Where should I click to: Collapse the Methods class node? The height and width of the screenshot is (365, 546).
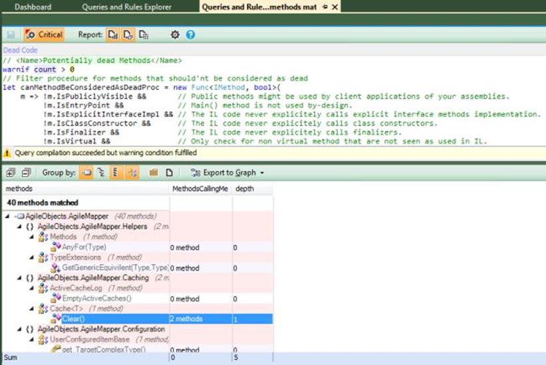coord(32,237)
